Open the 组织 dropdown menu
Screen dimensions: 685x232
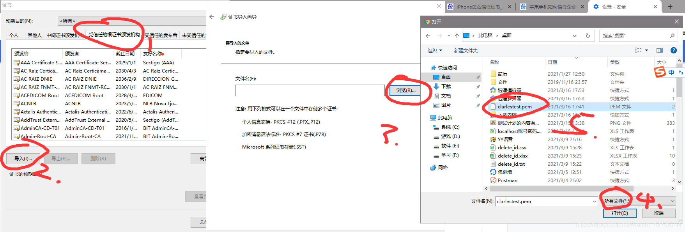pos(435,51)
